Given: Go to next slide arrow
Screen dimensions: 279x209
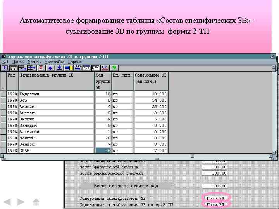Looking at the screenshot, I should click(21, 202).
